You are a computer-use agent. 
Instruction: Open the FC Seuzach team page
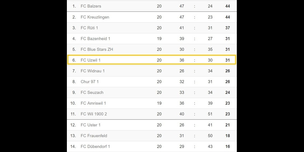point(92,92)
